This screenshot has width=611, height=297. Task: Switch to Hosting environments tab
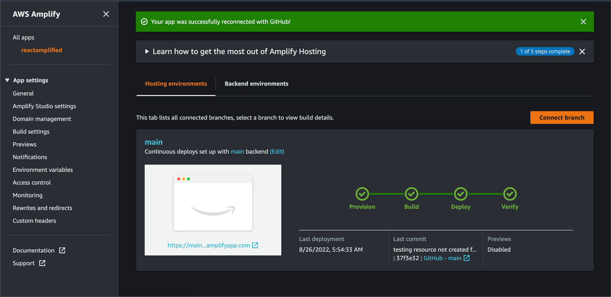176,84
